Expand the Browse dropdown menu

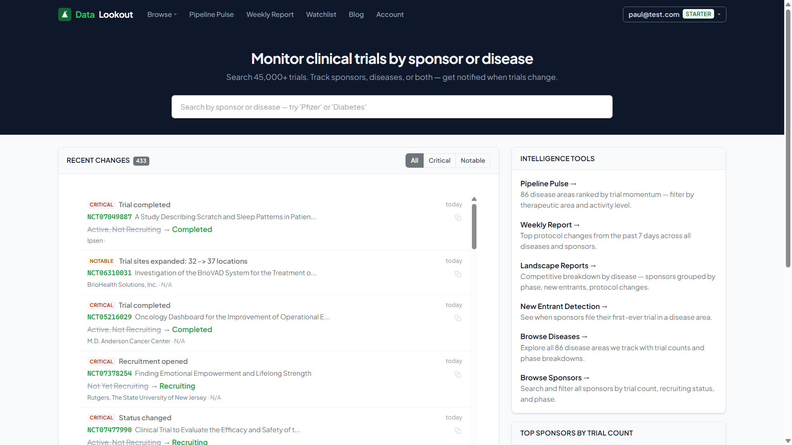tap(162, 14)
